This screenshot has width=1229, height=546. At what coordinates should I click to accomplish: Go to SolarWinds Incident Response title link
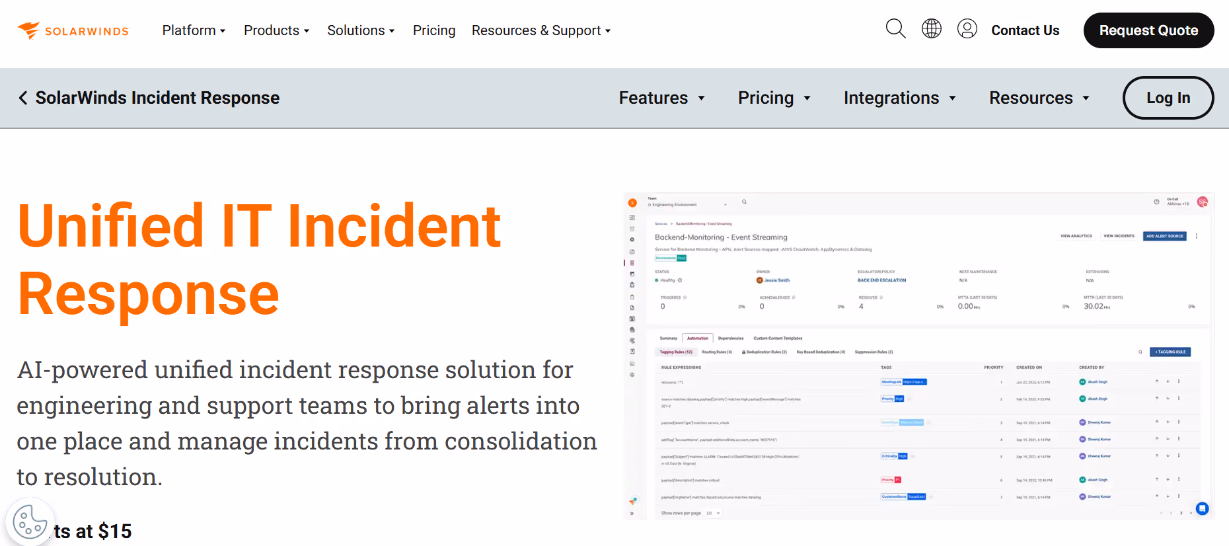(157, 98)
